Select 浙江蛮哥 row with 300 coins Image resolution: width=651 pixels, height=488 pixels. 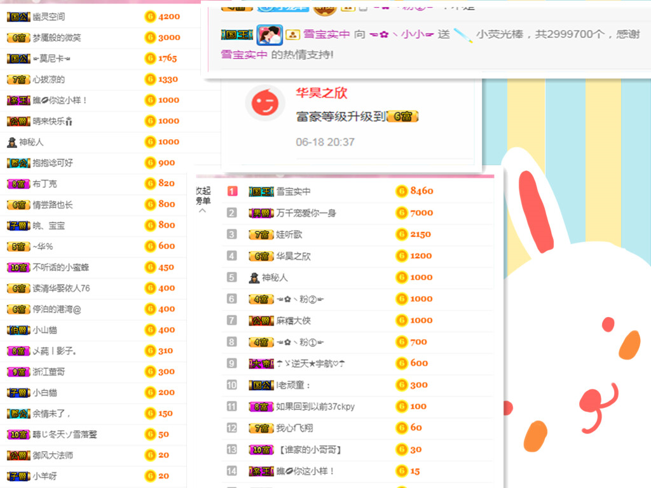coord(50,372)
